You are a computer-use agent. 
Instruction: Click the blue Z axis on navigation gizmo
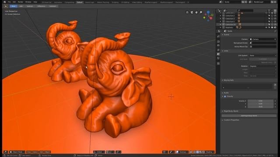click(208, 12)
